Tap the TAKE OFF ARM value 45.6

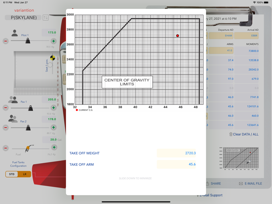click(x=176, y=164)
